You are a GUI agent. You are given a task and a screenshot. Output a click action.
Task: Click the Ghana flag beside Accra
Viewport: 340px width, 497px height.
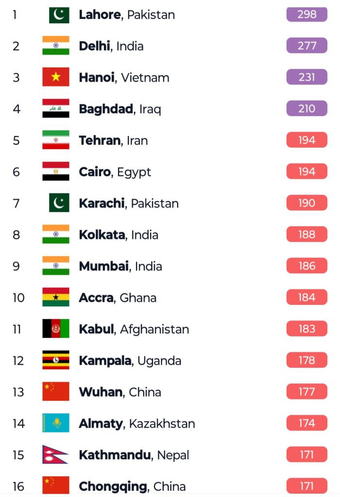click(55, 297)
